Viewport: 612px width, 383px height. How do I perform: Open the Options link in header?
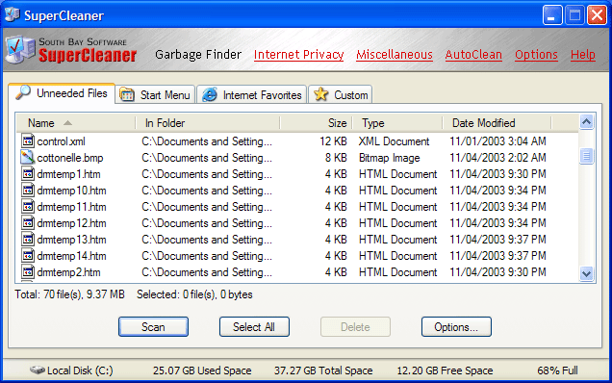(x=536, y=55)
